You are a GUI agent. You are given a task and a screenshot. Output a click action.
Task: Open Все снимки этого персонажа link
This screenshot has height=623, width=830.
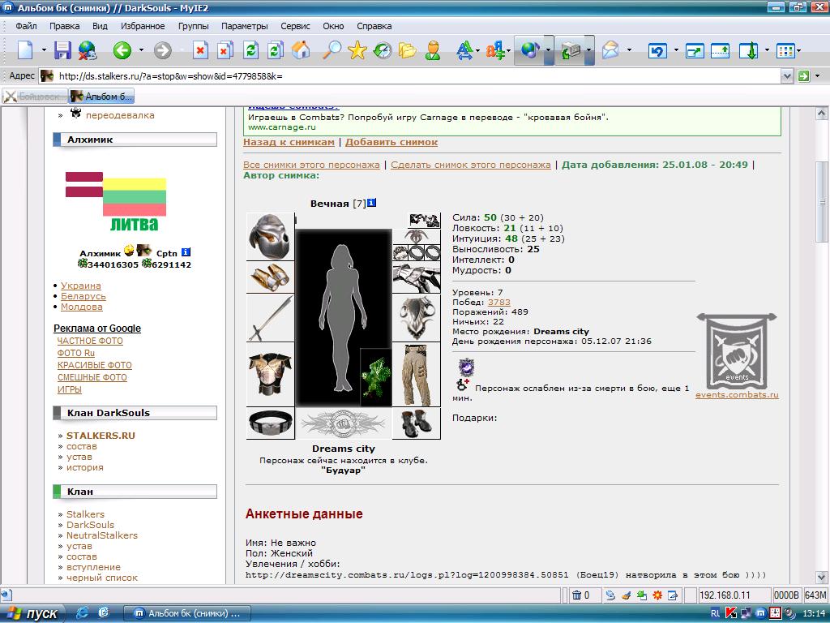point(311,165)
